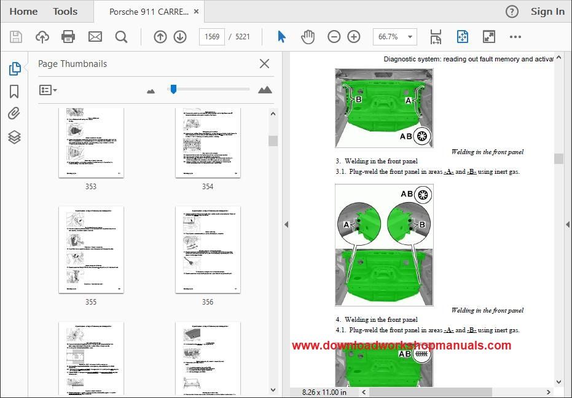Screen dimensions: 572x398
Task: Print the document with the printer icon
Action: 68,37
